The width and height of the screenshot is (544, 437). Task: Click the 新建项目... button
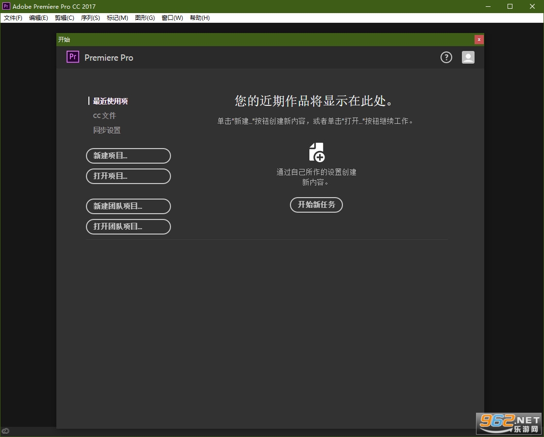[x=128, y=156]
